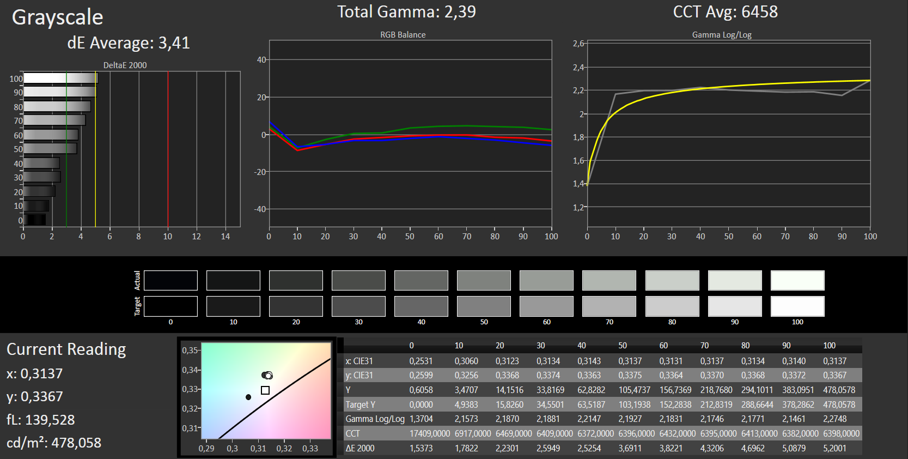Click the ΔE 2000 row label

(360, 448)
